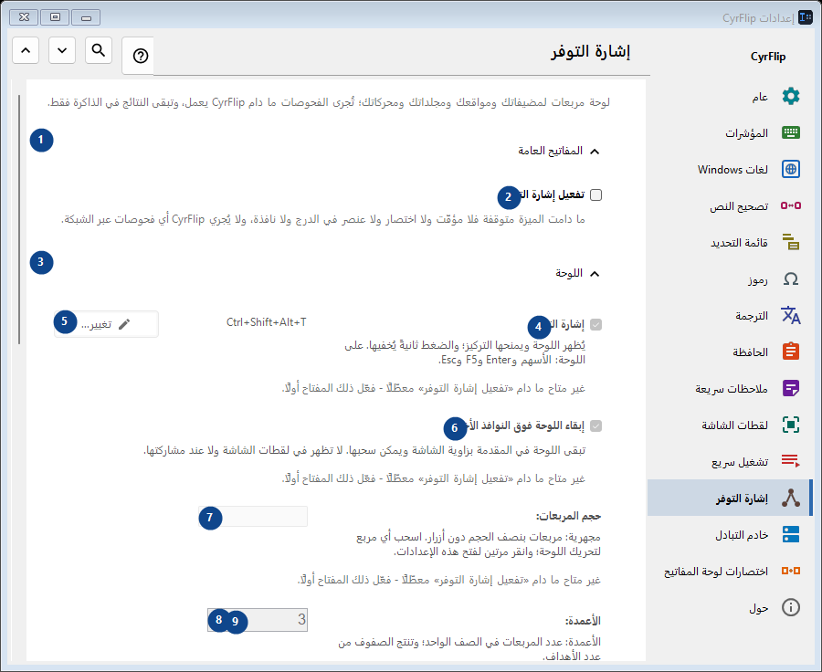Open the لغات Windows globe icon

pos(791,169)
